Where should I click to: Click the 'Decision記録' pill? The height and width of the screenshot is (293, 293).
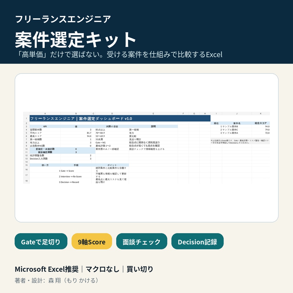point(197,241)
